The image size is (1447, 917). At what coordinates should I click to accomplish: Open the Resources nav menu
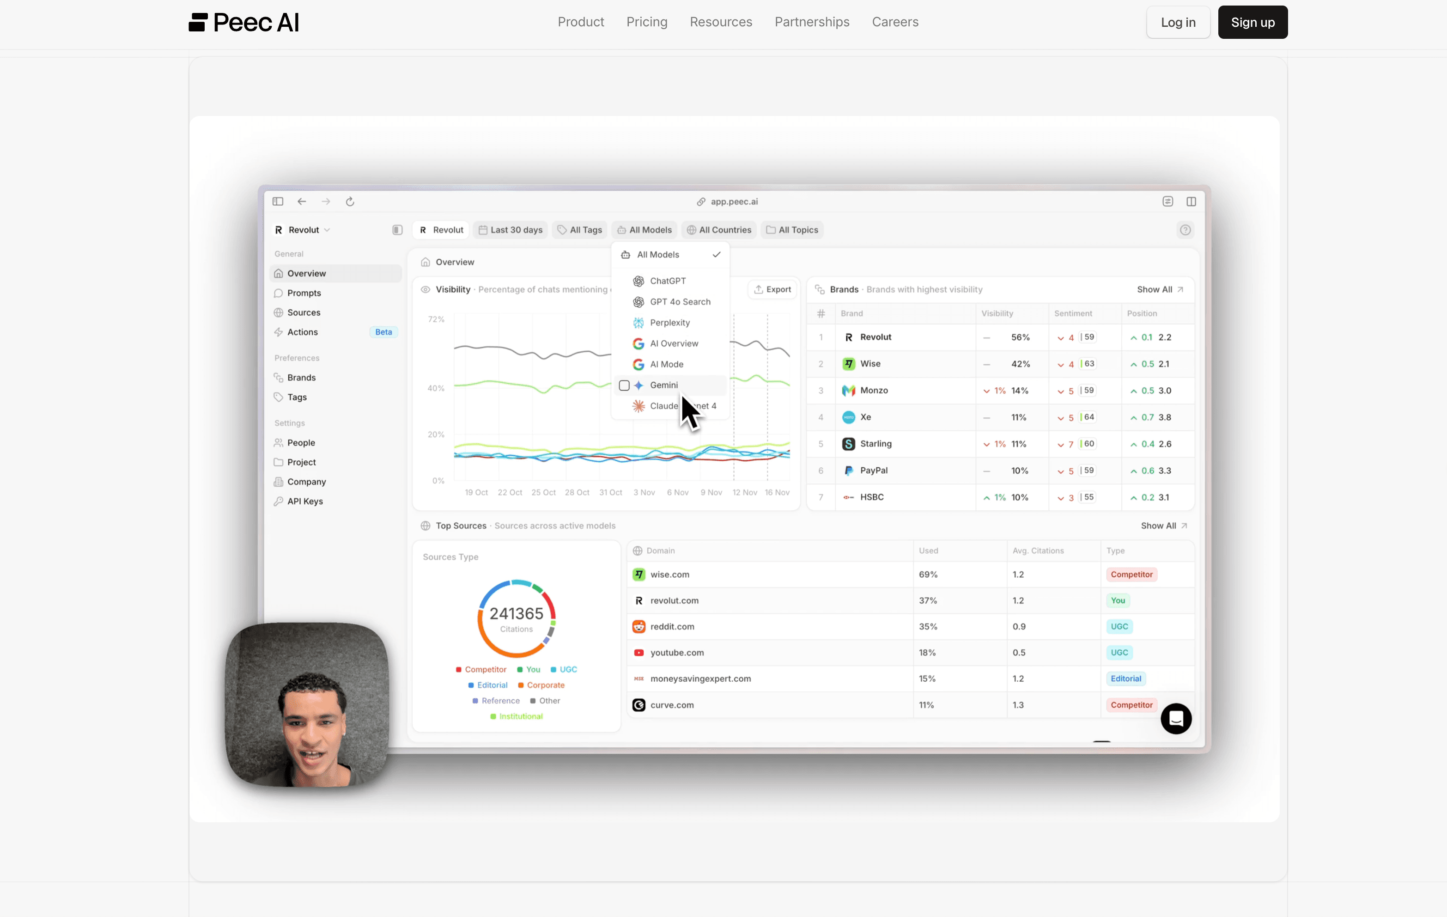(x=720, y=22)
